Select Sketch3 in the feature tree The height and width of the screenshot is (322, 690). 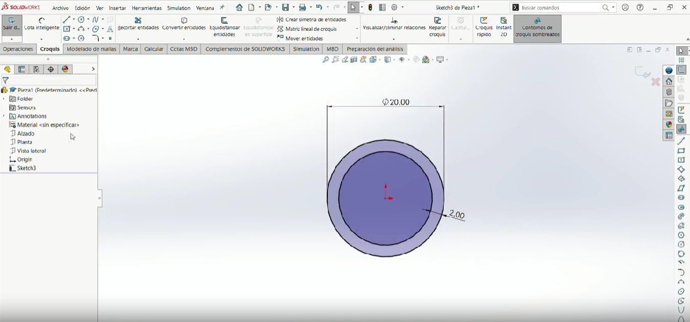[x=26, y=168]
